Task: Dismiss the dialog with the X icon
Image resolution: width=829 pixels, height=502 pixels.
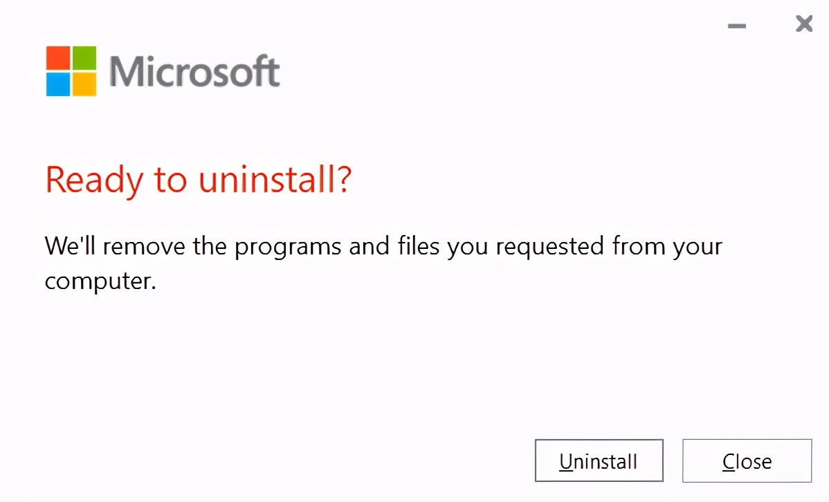Action: click(x=803, y=25)
